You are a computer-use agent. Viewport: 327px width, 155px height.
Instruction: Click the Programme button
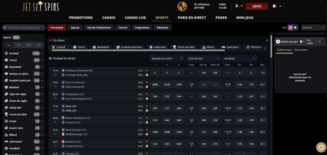click(142, 27)
